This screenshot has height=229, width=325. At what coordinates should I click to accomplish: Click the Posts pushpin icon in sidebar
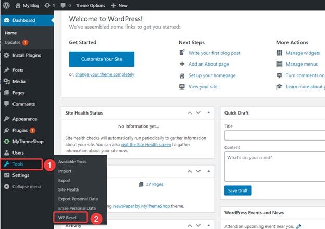coord(6,70)
